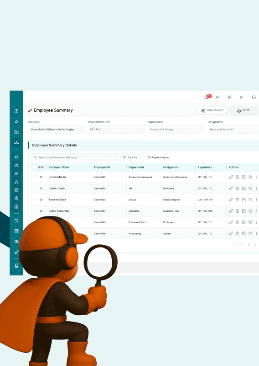This screenshot has height=366, width=259.
Task: Open the announcements megaphone icon
Action: pyautogui.click(x=218, y=97)
